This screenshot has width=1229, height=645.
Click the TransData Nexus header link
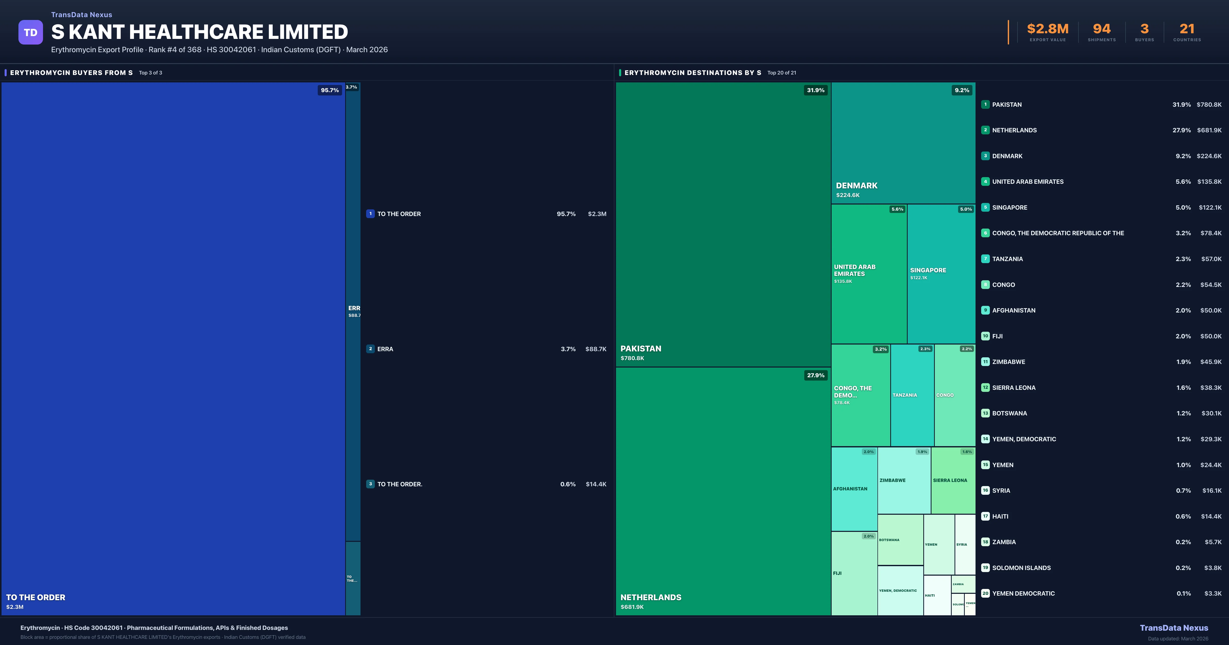tap(82, 15)
